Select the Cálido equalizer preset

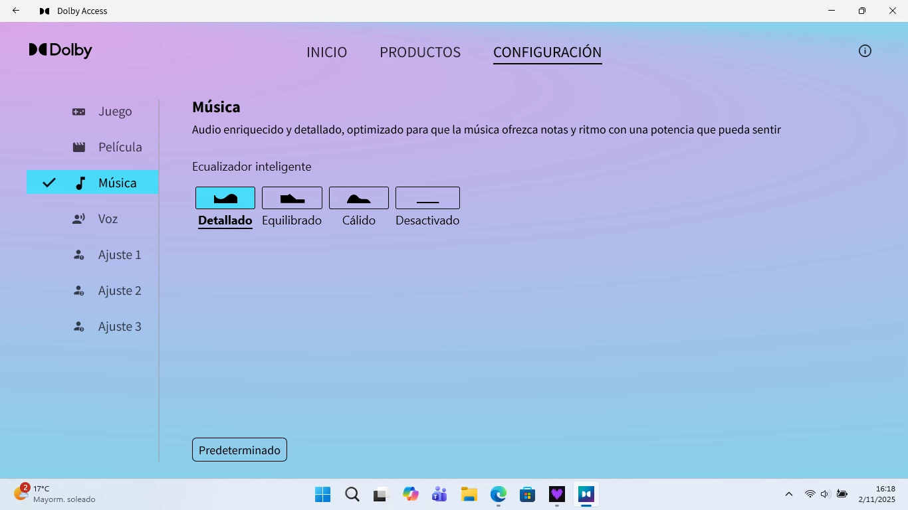(x=359, y=198)
